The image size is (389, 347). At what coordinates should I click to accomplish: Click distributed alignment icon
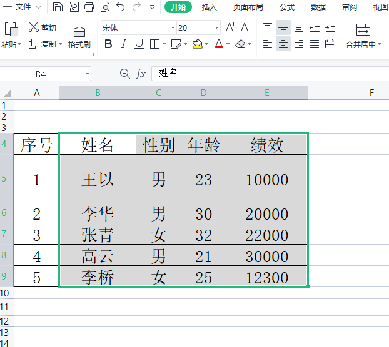pyautogui.click(x=330, y=44)
